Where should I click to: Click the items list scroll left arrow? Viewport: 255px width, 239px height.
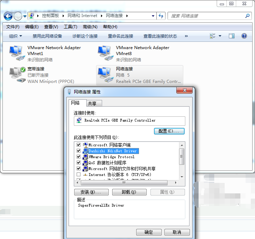(x=77, y=183)
